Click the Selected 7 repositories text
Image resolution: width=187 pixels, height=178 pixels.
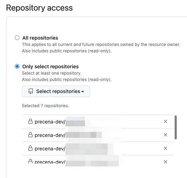click(46, 106)
